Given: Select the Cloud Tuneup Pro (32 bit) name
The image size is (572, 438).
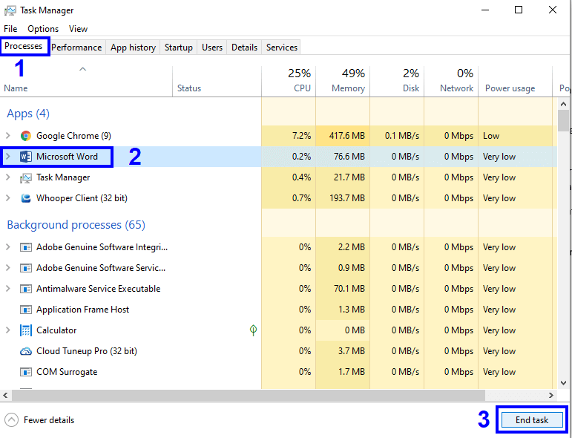Looking at the screenshot, I should pos(87,351).
